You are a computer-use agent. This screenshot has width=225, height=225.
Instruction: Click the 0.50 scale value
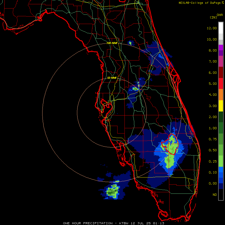[212, 150]
